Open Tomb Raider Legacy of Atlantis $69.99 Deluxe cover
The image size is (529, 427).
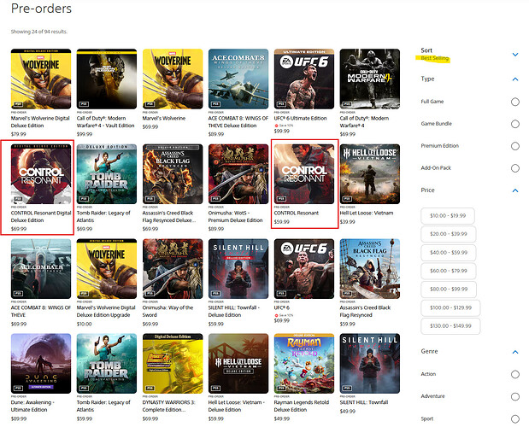(107, 174)
